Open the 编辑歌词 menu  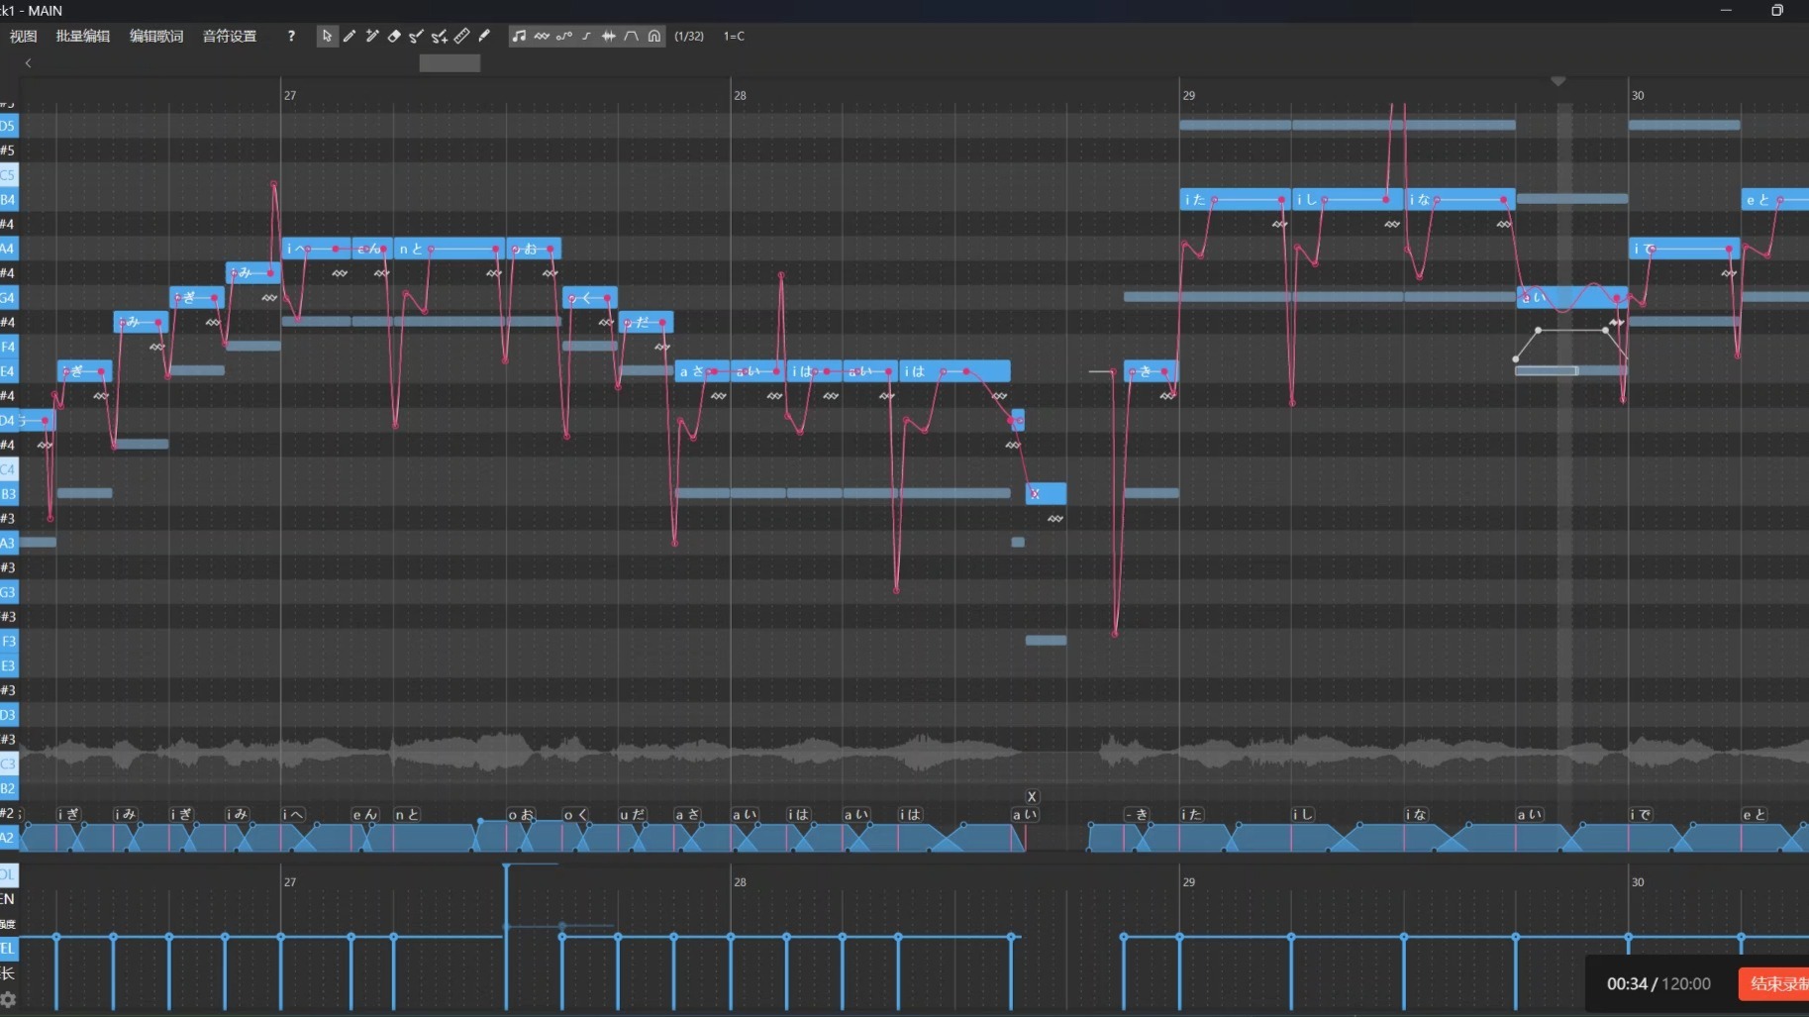click(156, 36)
